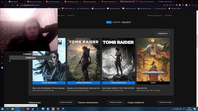Show hidden system tray icons

coord(172,109)
